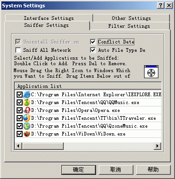Screen dimensions: 175x179
Task: Uncheck the IEXPLORE.EXE entry checkbox
Action: click(19, 94)
